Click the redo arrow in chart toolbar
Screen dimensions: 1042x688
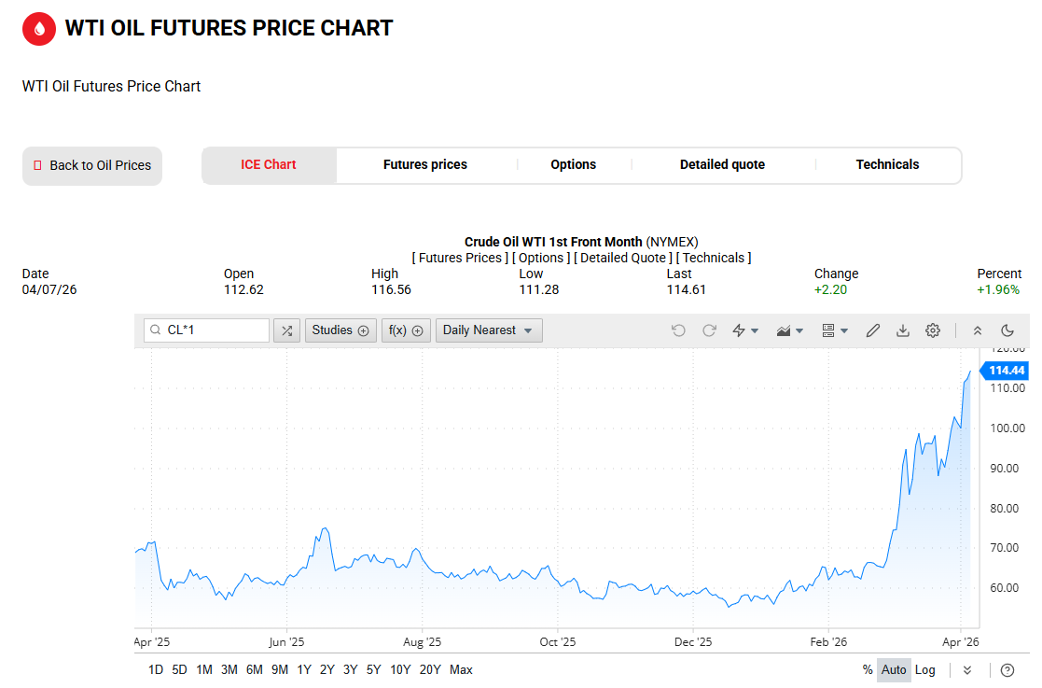point(709,330)
